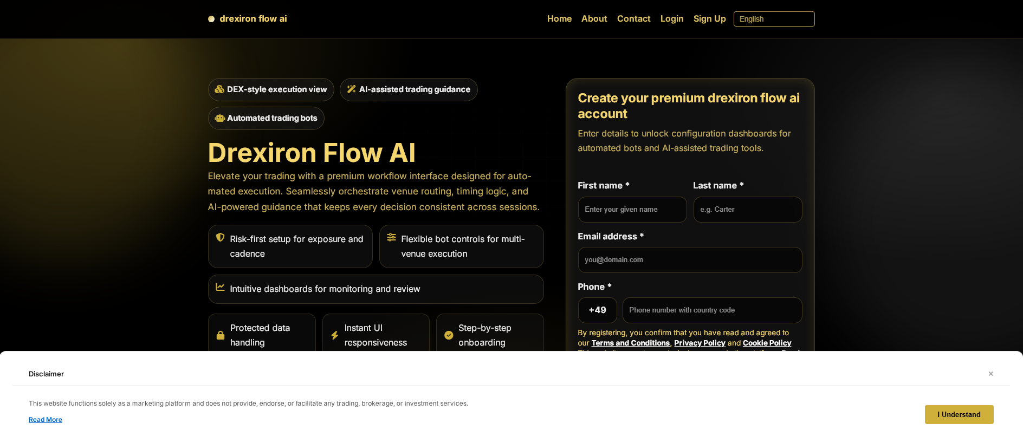Open the Contact navigation link
This screenshot has width=1023, height=443.
pos(634,19)
